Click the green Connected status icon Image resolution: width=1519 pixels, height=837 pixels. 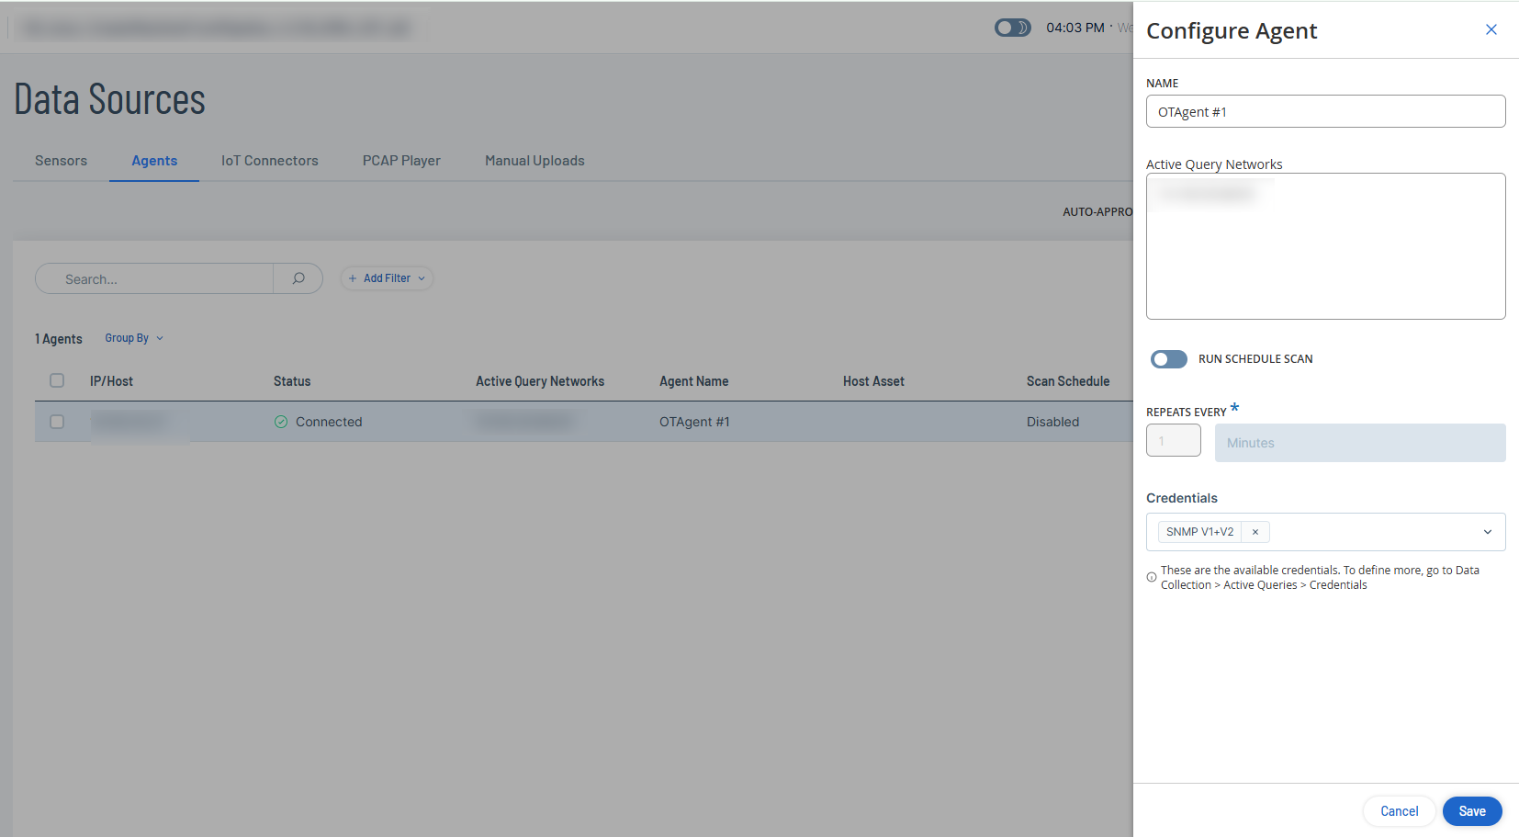pos(281,422)
